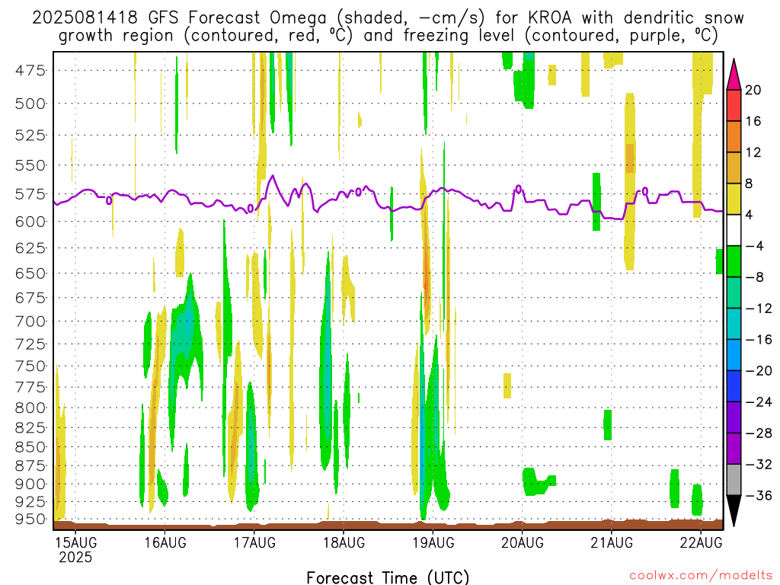Viewport: 780px width, 585px height.
Task: Click the magenta-purple segment between -28 and -32
Action: pos(734,449)
